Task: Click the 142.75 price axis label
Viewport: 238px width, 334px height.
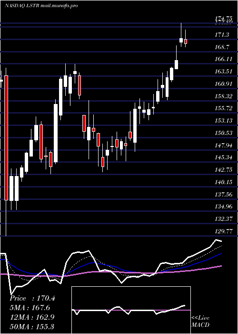Action: point(223,170)
